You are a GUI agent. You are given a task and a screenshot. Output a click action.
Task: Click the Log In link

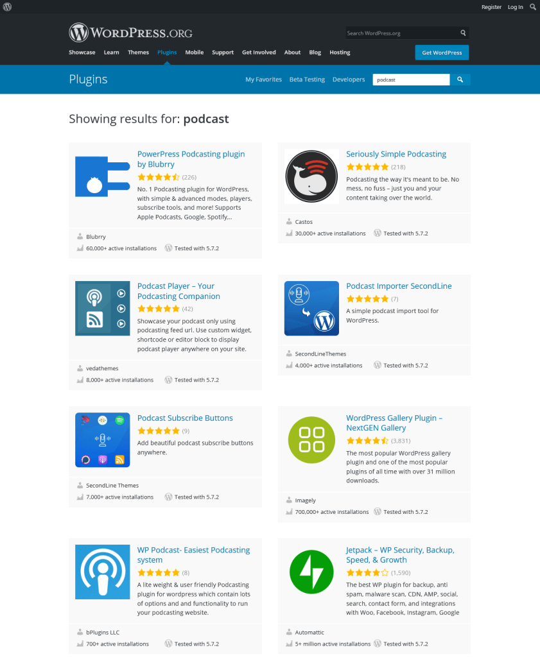click(x=516, y=7)
